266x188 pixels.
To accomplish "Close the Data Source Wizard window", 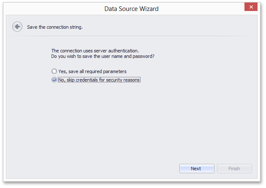I will pyautogui.click(x=251, y=7).
